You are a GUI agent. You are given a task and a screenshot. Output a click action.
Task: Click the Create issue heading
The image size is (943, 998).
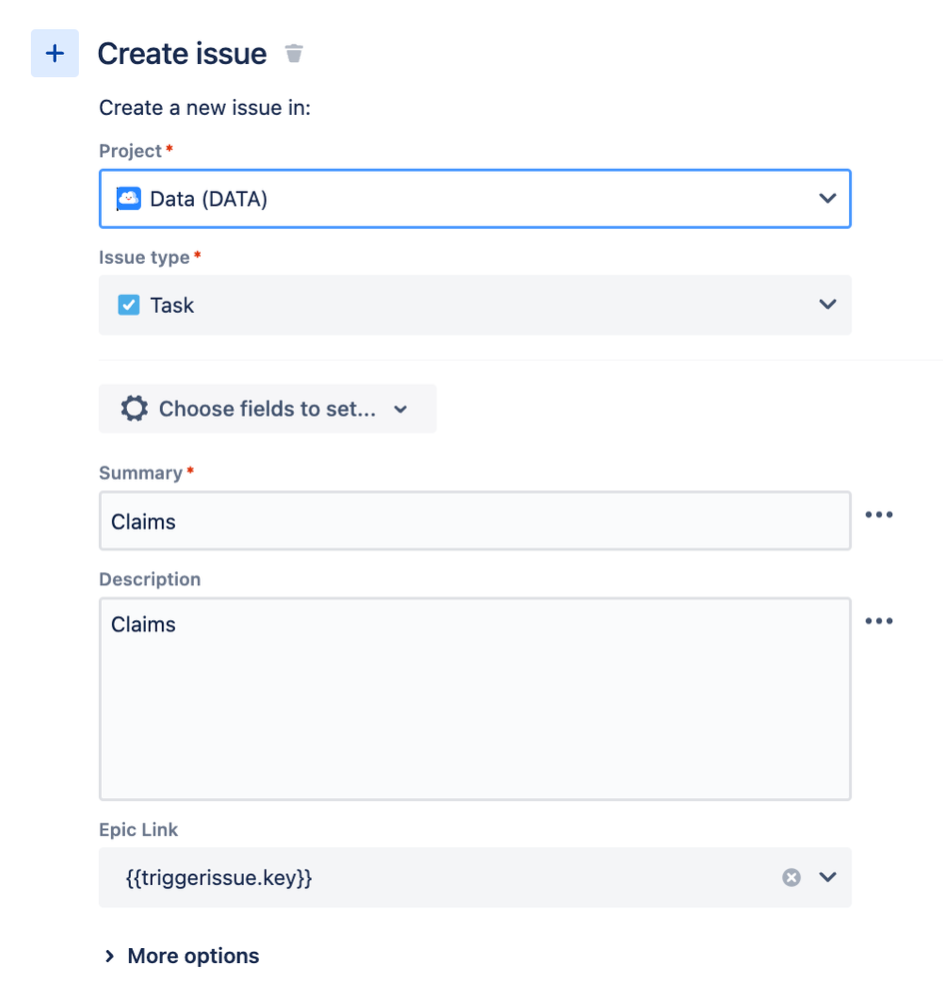pos(182,54)
